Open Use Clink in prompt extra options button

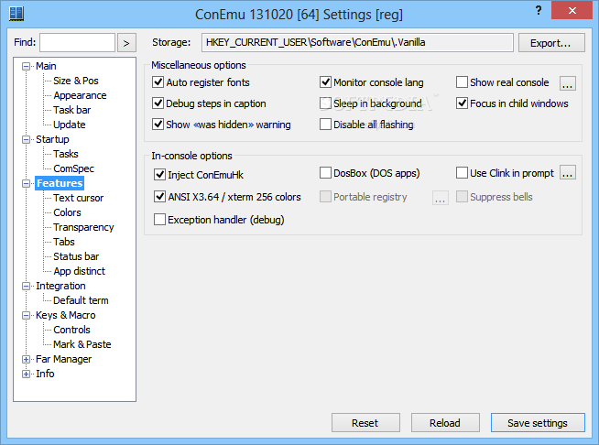coord(567,173)
